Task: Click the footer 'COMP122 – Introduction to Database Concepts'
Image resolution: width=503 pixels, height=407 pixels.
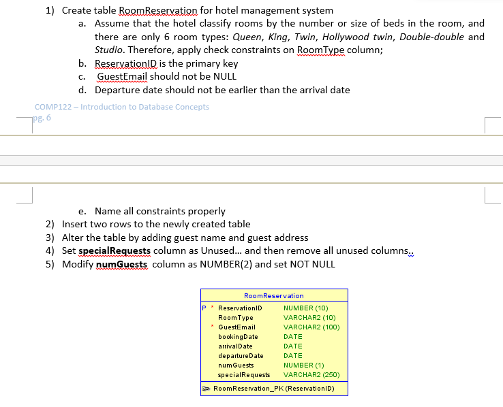Action: click(x=121, y=107)
